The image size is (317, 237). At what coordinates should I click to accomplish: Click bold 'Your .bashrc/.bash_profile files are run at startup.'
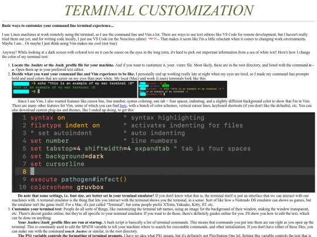pos(60,222)
